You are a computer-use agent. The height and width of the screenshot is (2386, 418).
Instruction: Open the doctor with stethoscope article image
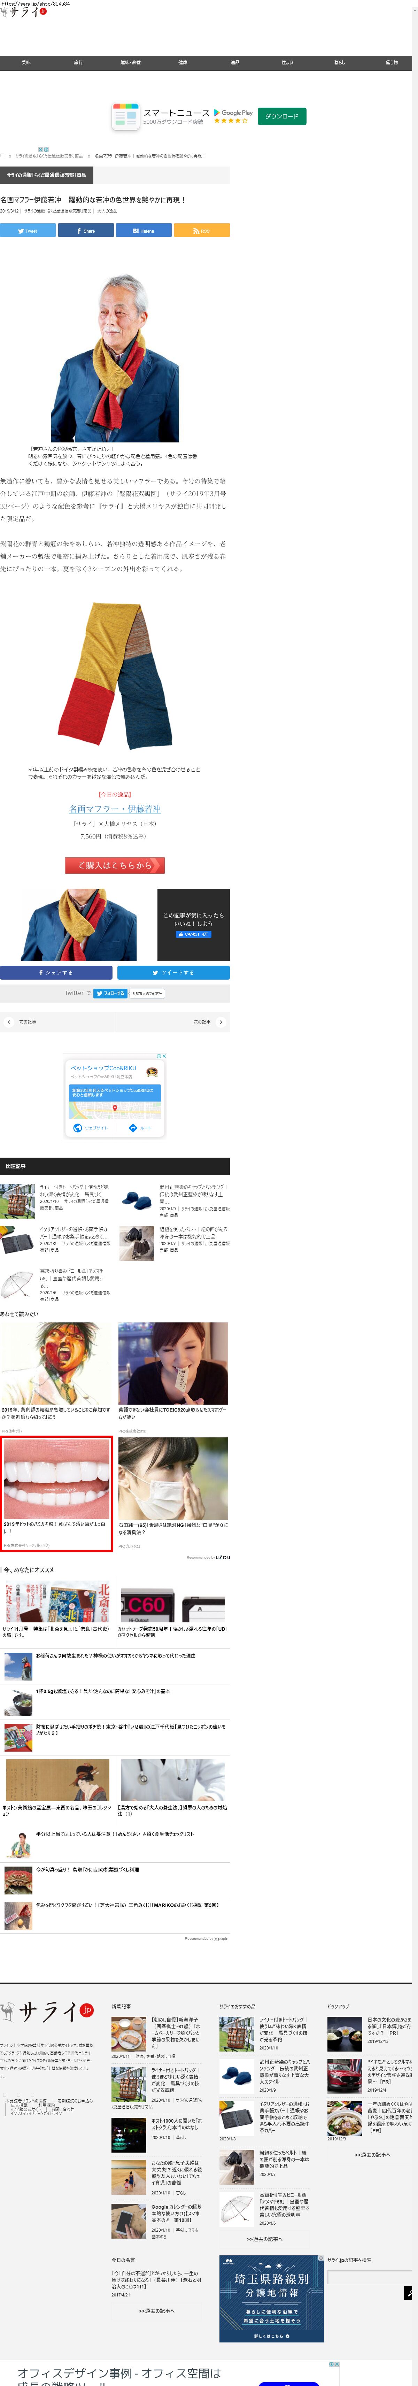(x=173, y=1780)
